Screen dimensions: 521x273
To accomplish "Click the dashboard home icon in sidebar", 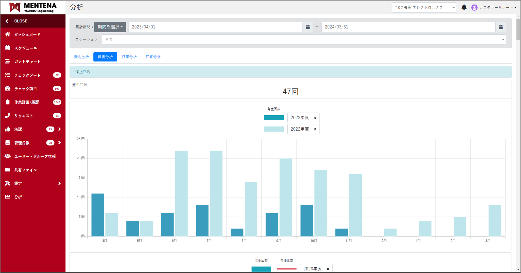I will tap(8, 34).
